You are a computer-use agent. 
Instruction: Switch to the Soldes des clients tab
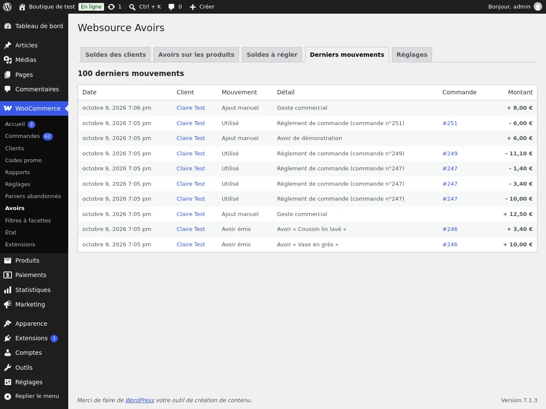(116, 55)
